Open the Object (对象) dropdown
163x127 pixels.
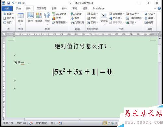click(131, 22)
